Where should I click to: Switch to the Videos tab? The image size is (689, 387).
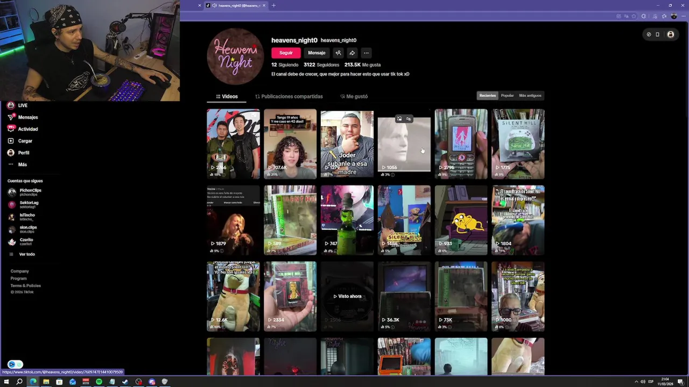click(x=227, y=96)
